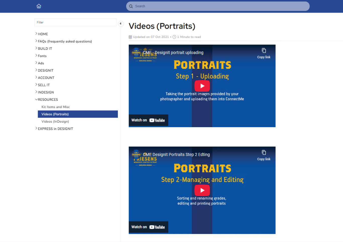The image size is (343, 242).
Task: Play the Portraits Step 2 Editing video
Action: coord(202,190)
